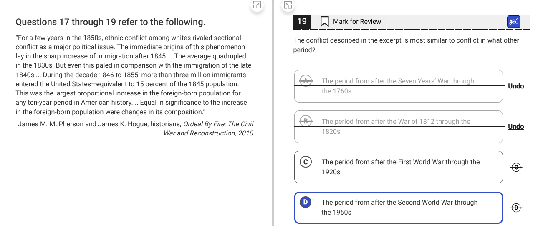Expand the left passage pane icon
Screen dimensions: 543x228
[x=257, y=5]
